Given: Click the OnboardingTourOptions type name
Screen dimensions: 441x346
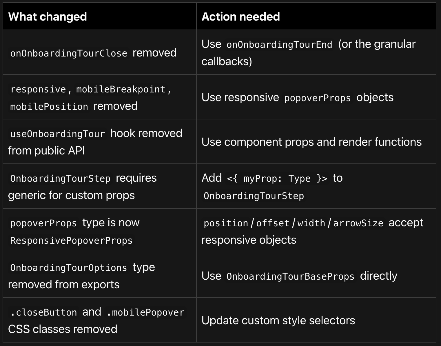Looking at the screenshot, I should (69, 268).
